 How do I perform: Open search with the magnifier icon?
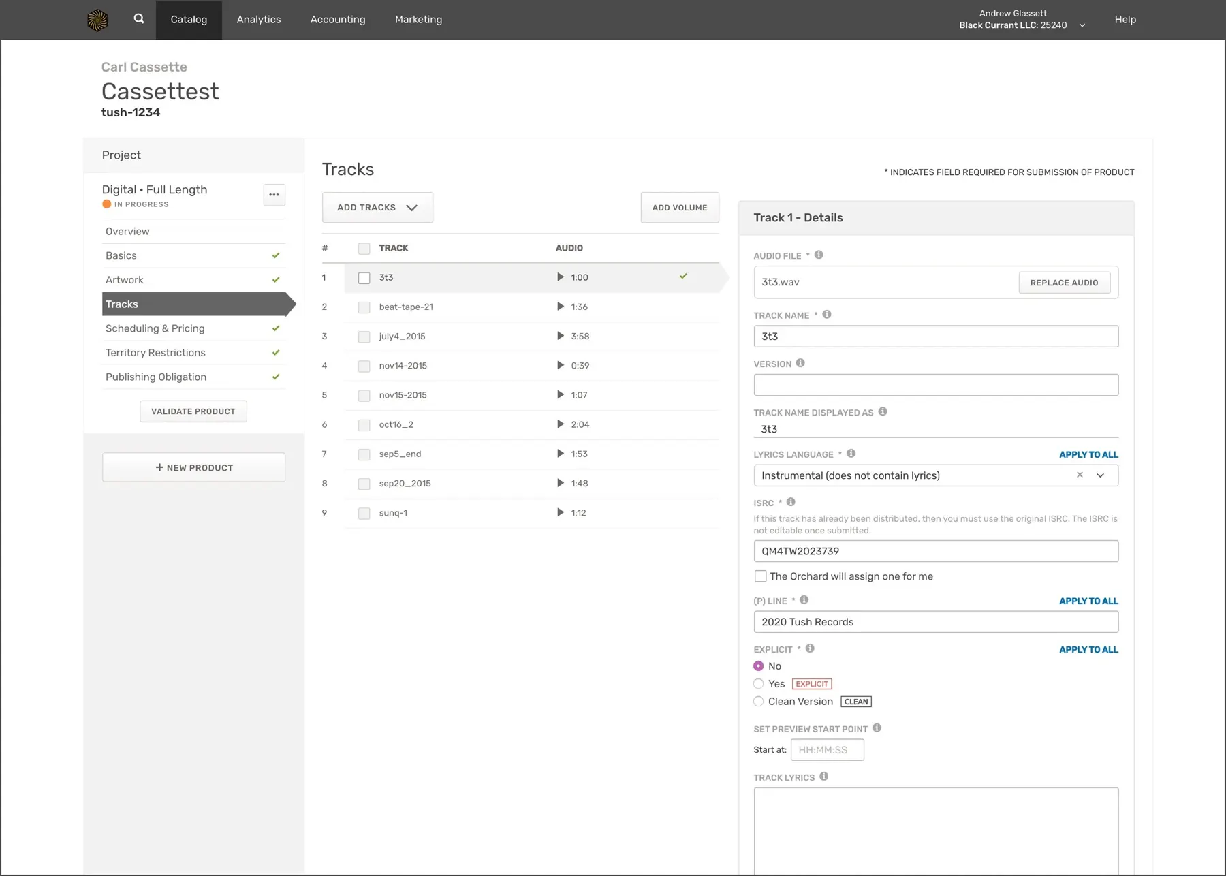pyautogui.click(x=139, y=19)
